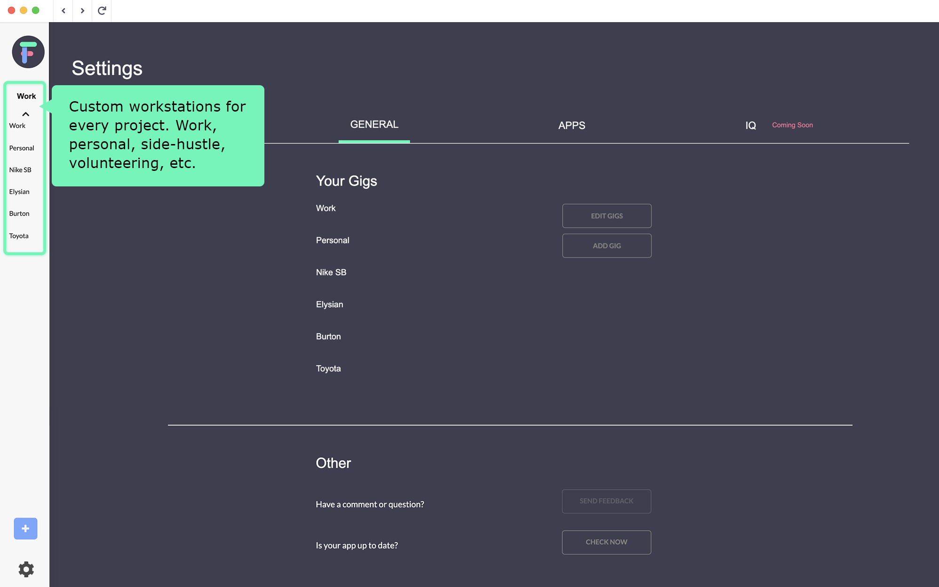Reload the page with refresh icon

(102, 10)
